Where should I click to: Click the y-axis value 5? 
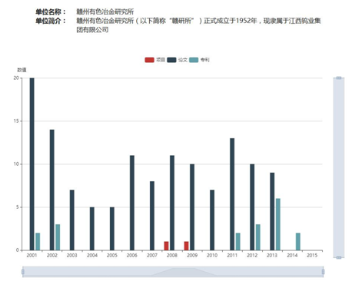(18, 207)
